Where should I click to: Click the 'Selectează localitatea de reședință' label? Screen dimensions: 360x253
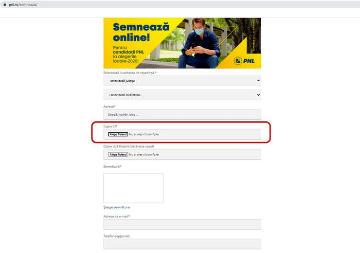pyautogui.click(x=130, y=73)
